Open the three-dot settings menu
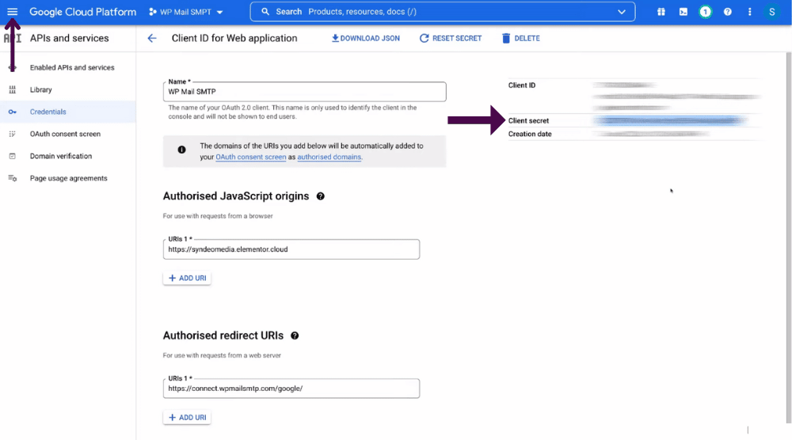 [749, 12]
